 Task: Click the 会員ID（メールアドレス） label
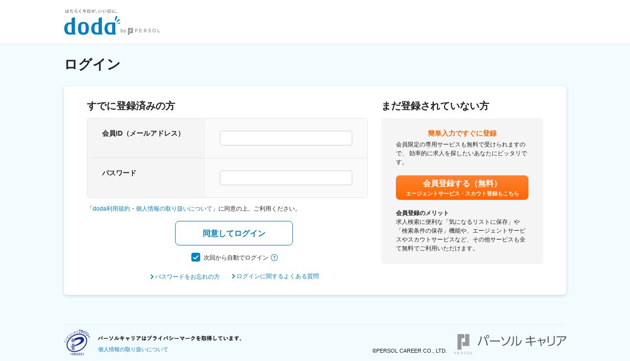pos(143,133)
